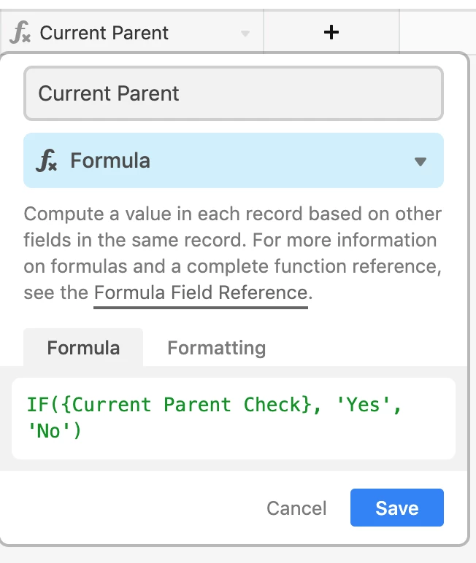This screenshot has height=563, width=476.
Task: Open the Formula Field Reference link
Action: tap(201, 293)
